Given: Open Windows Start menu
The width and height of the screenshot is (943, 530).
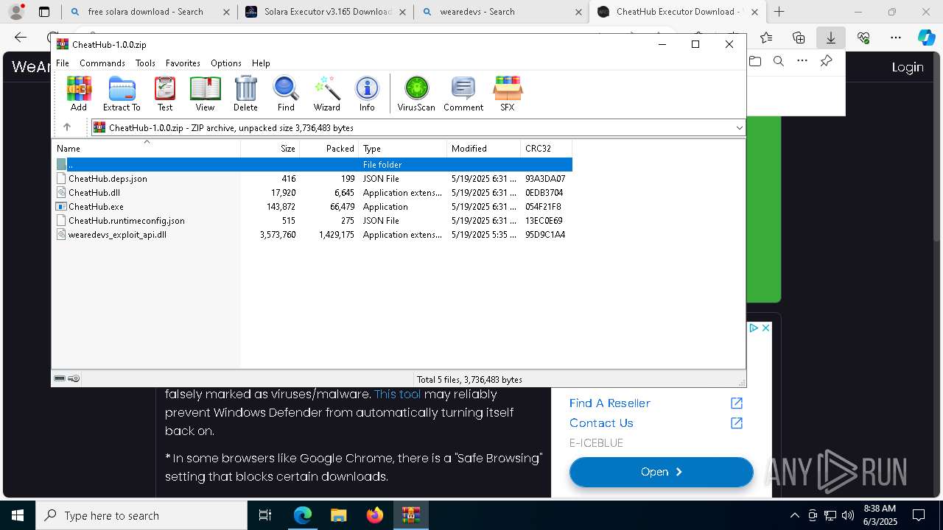Looking at the screenshot, I should [x=18, y=515].
